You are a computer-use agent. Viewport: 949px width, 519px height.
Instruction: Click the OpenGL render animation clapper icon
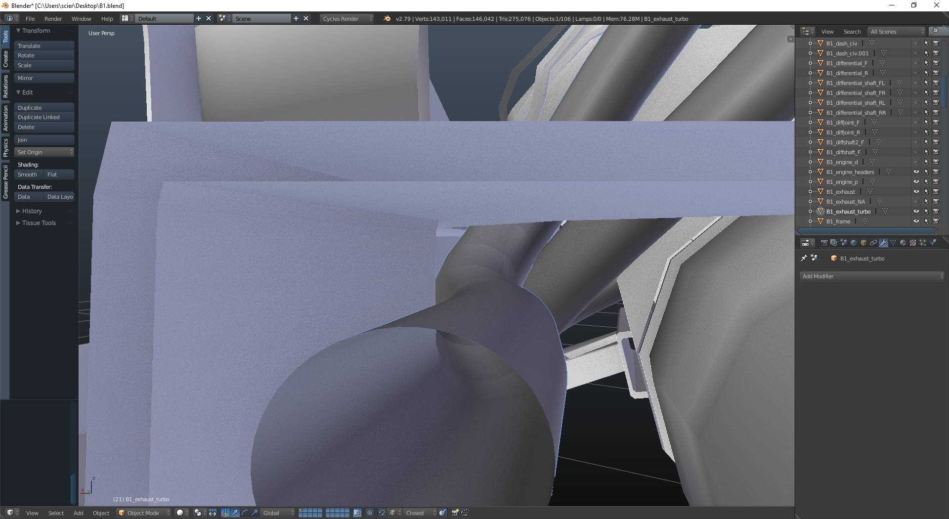click(465, 513)
